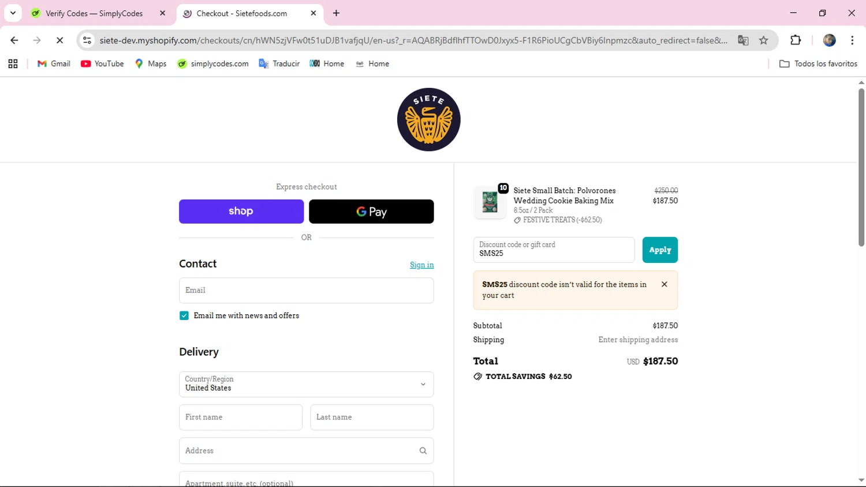Open simplycodes.com bookmark
Image resolution: width=866 pixels, height=487 pixels.
[x=213, y=64]
